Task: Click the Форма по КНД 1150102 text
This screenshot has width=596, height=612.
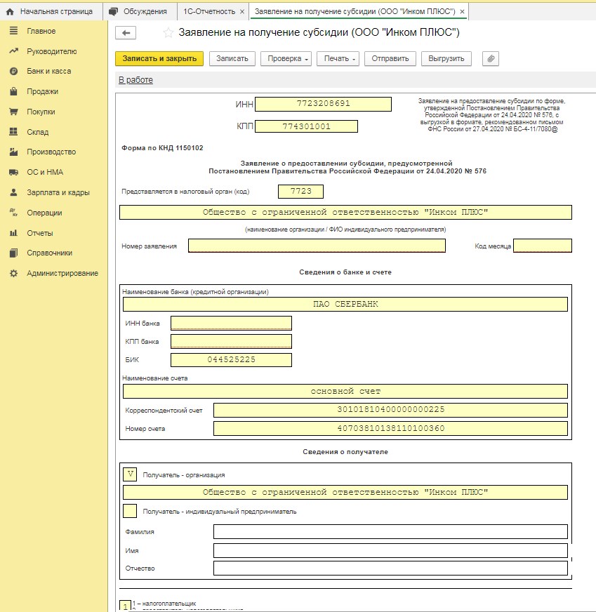Action: 162,148
